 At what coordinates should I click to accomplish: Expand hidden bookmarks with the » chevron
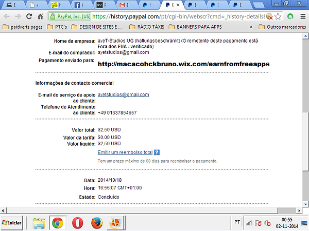coord(251,27)
